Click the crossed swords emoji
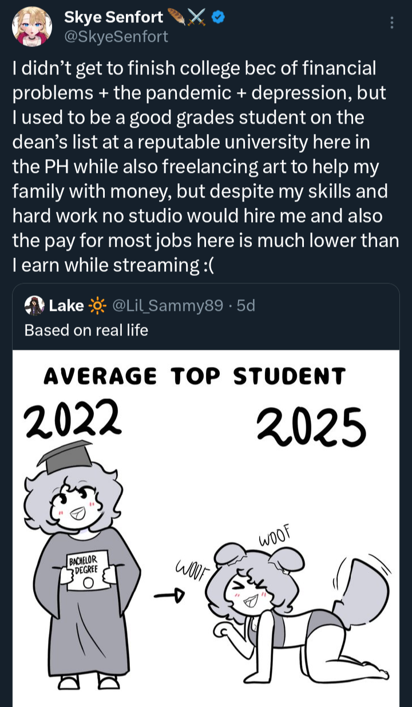 click(197, 18)
